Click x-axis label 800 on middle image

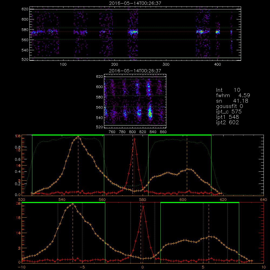(132, 132)
